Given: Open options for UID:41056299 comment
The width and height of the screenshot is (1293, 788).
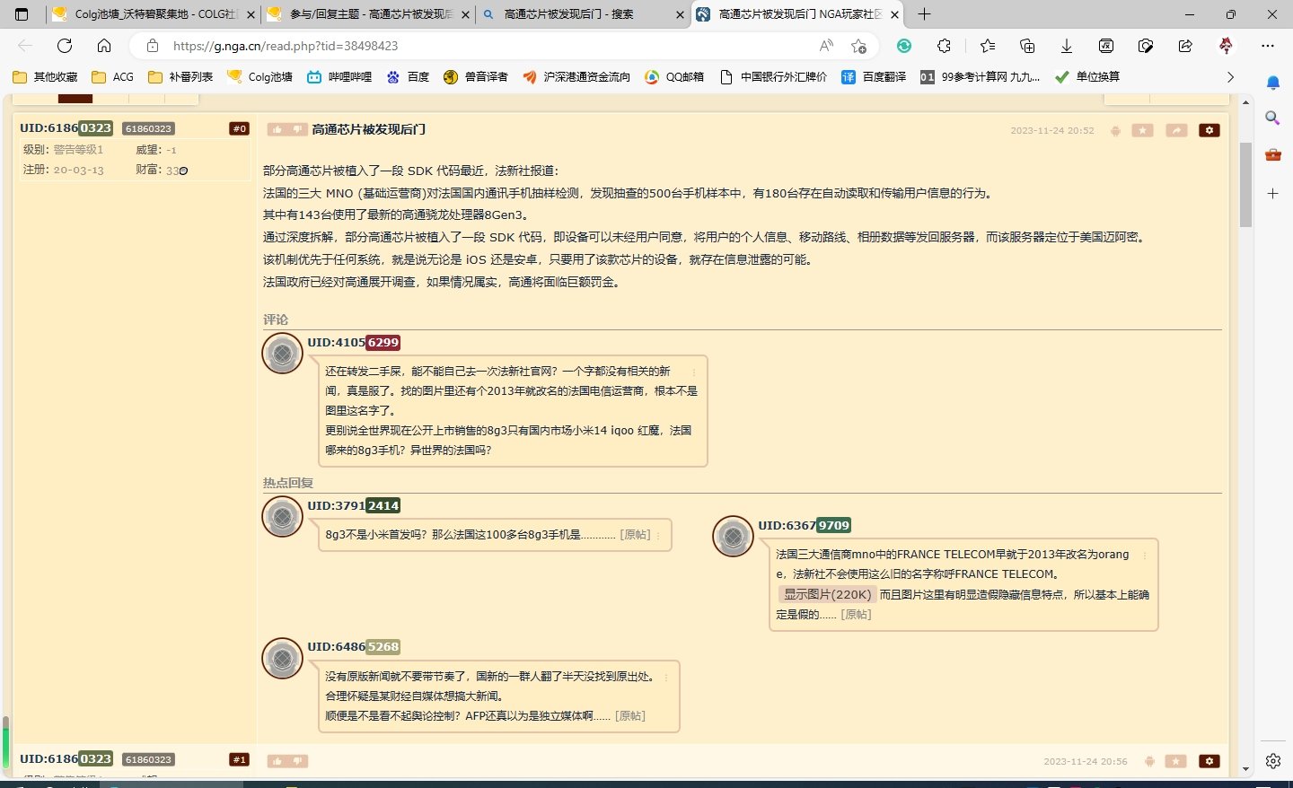Looking at the screenshot, I should (x=694, y=371).
